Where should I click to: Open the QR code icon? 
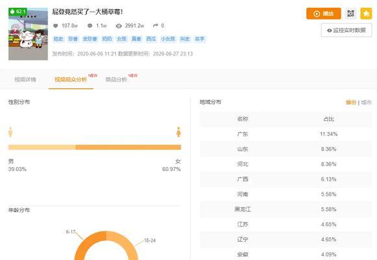[x=350, y=14]
